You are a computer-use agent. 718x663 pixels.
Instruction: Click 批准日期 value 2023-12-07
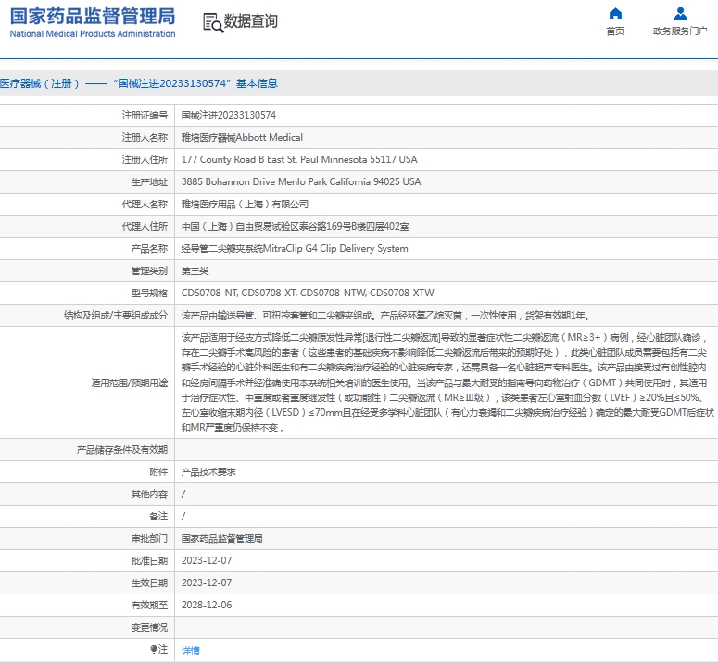(207, 560)
